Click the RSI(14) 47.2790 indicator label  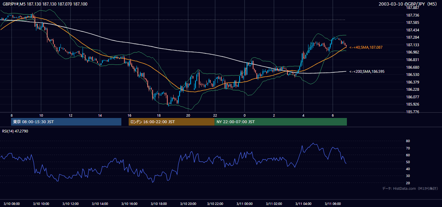tap(15, 131)
